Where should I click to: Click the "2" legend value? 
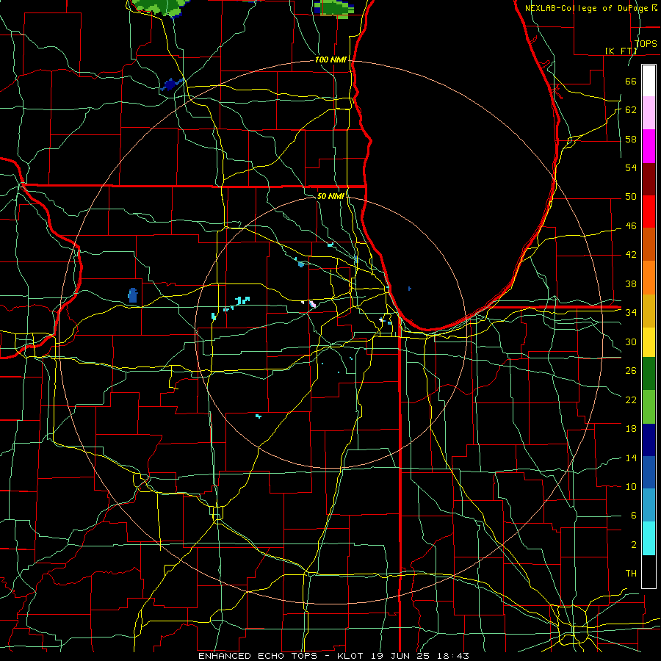(x=633, y=545)
